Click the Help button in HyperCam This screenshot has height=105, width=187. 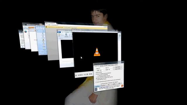pos(119,83)
